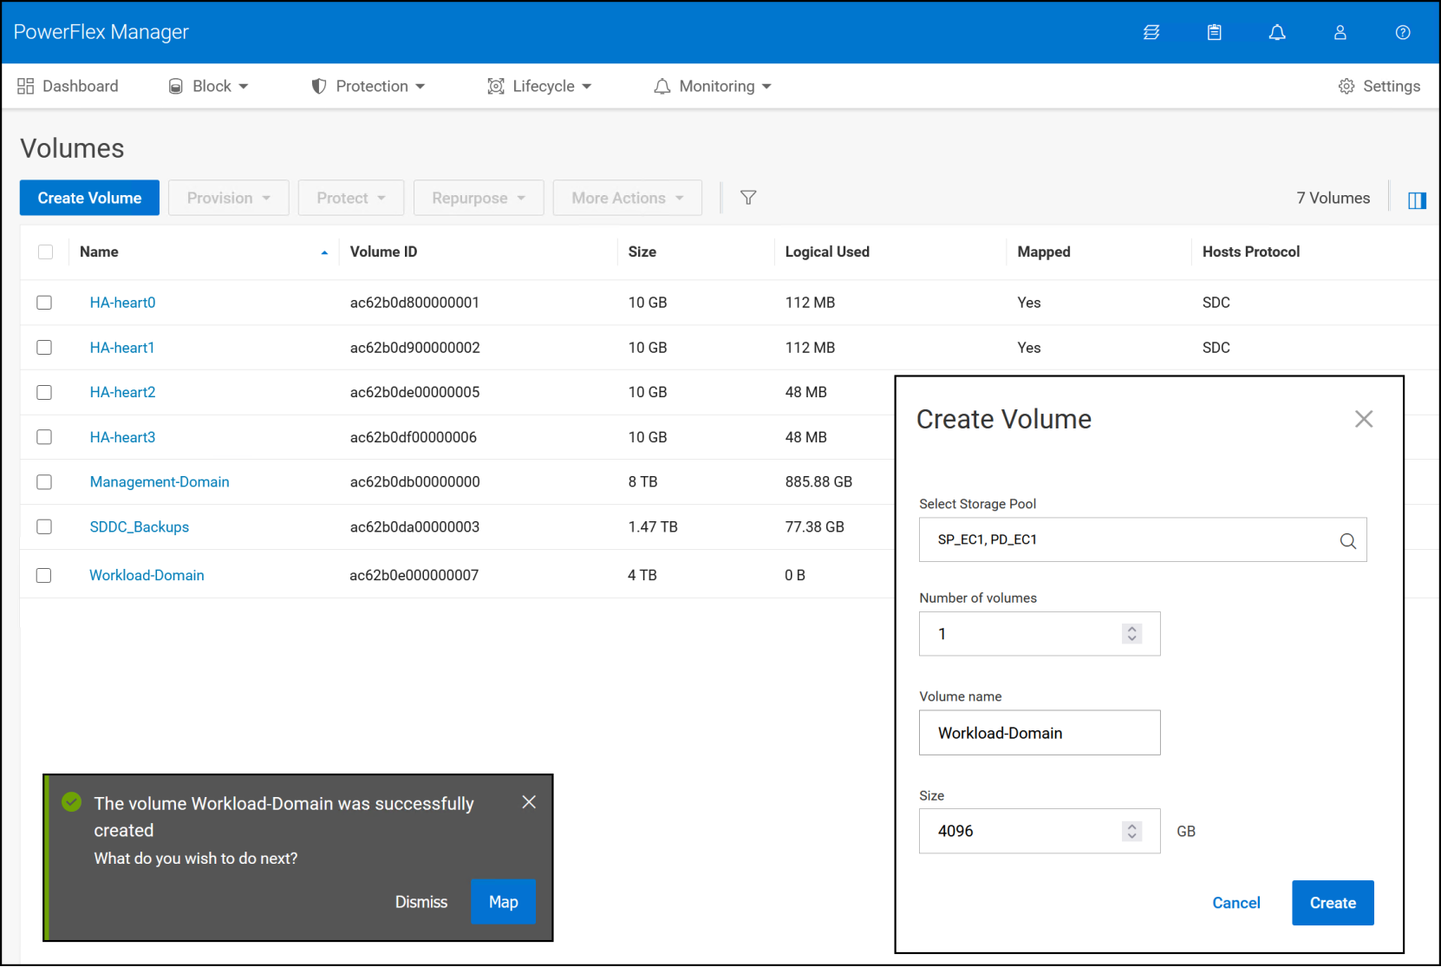Open the user account icon
The width and height of the screenshot is (1441, 967).
point(1340,32)
